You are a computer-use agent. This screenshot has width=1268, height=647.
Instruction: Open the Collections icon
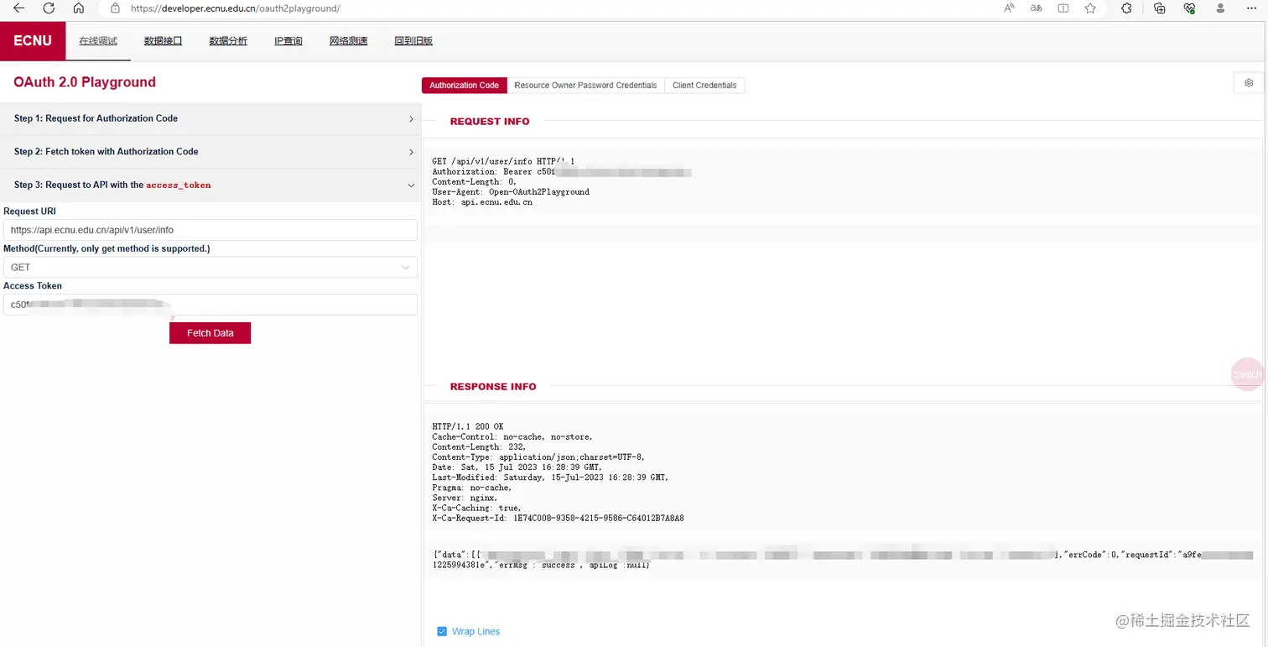pos(1160,8)
